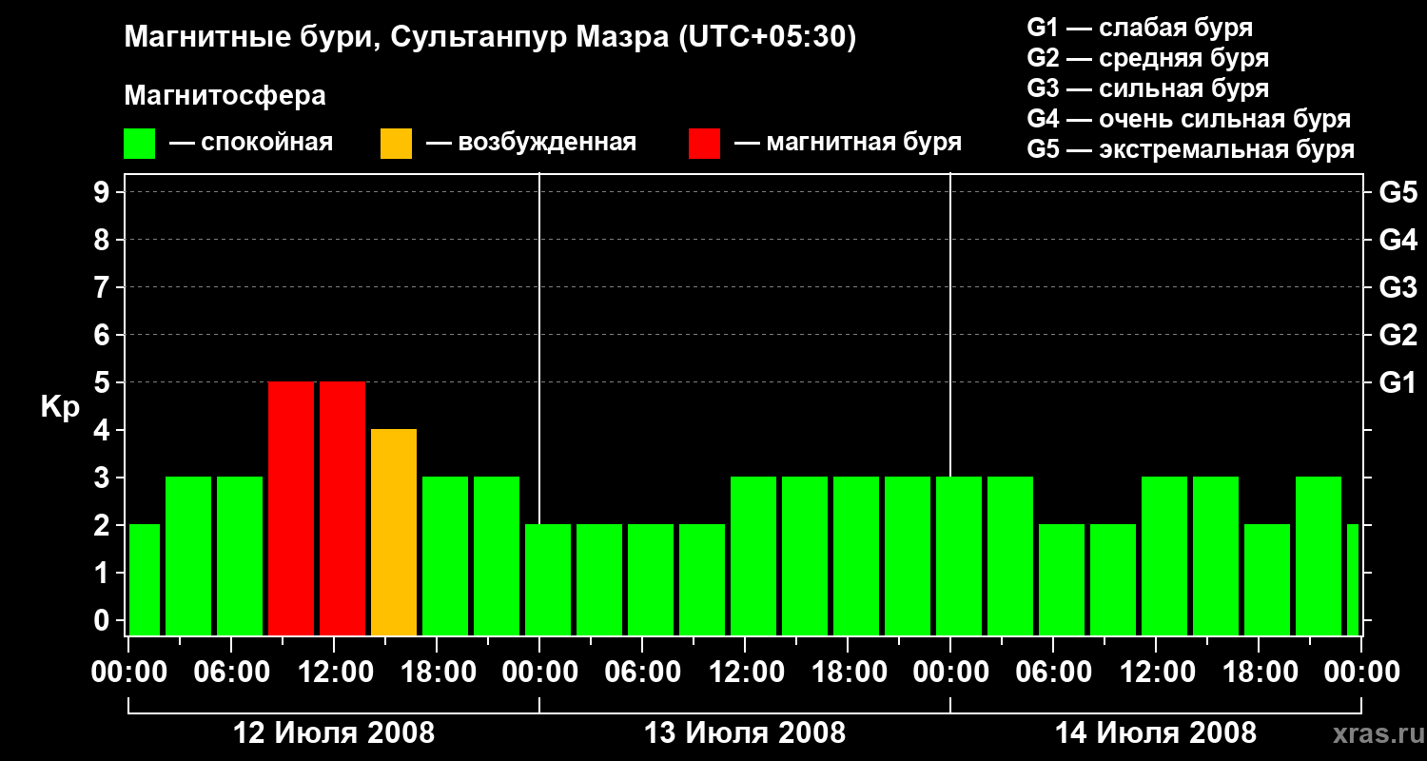Screen dimensions: 1427x761
Task: Click the red bar starting 12:00 on 12 July
Action: 342,509
